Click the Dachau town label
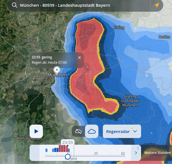This screenshot has height=164, width=172. coord(31,41)
